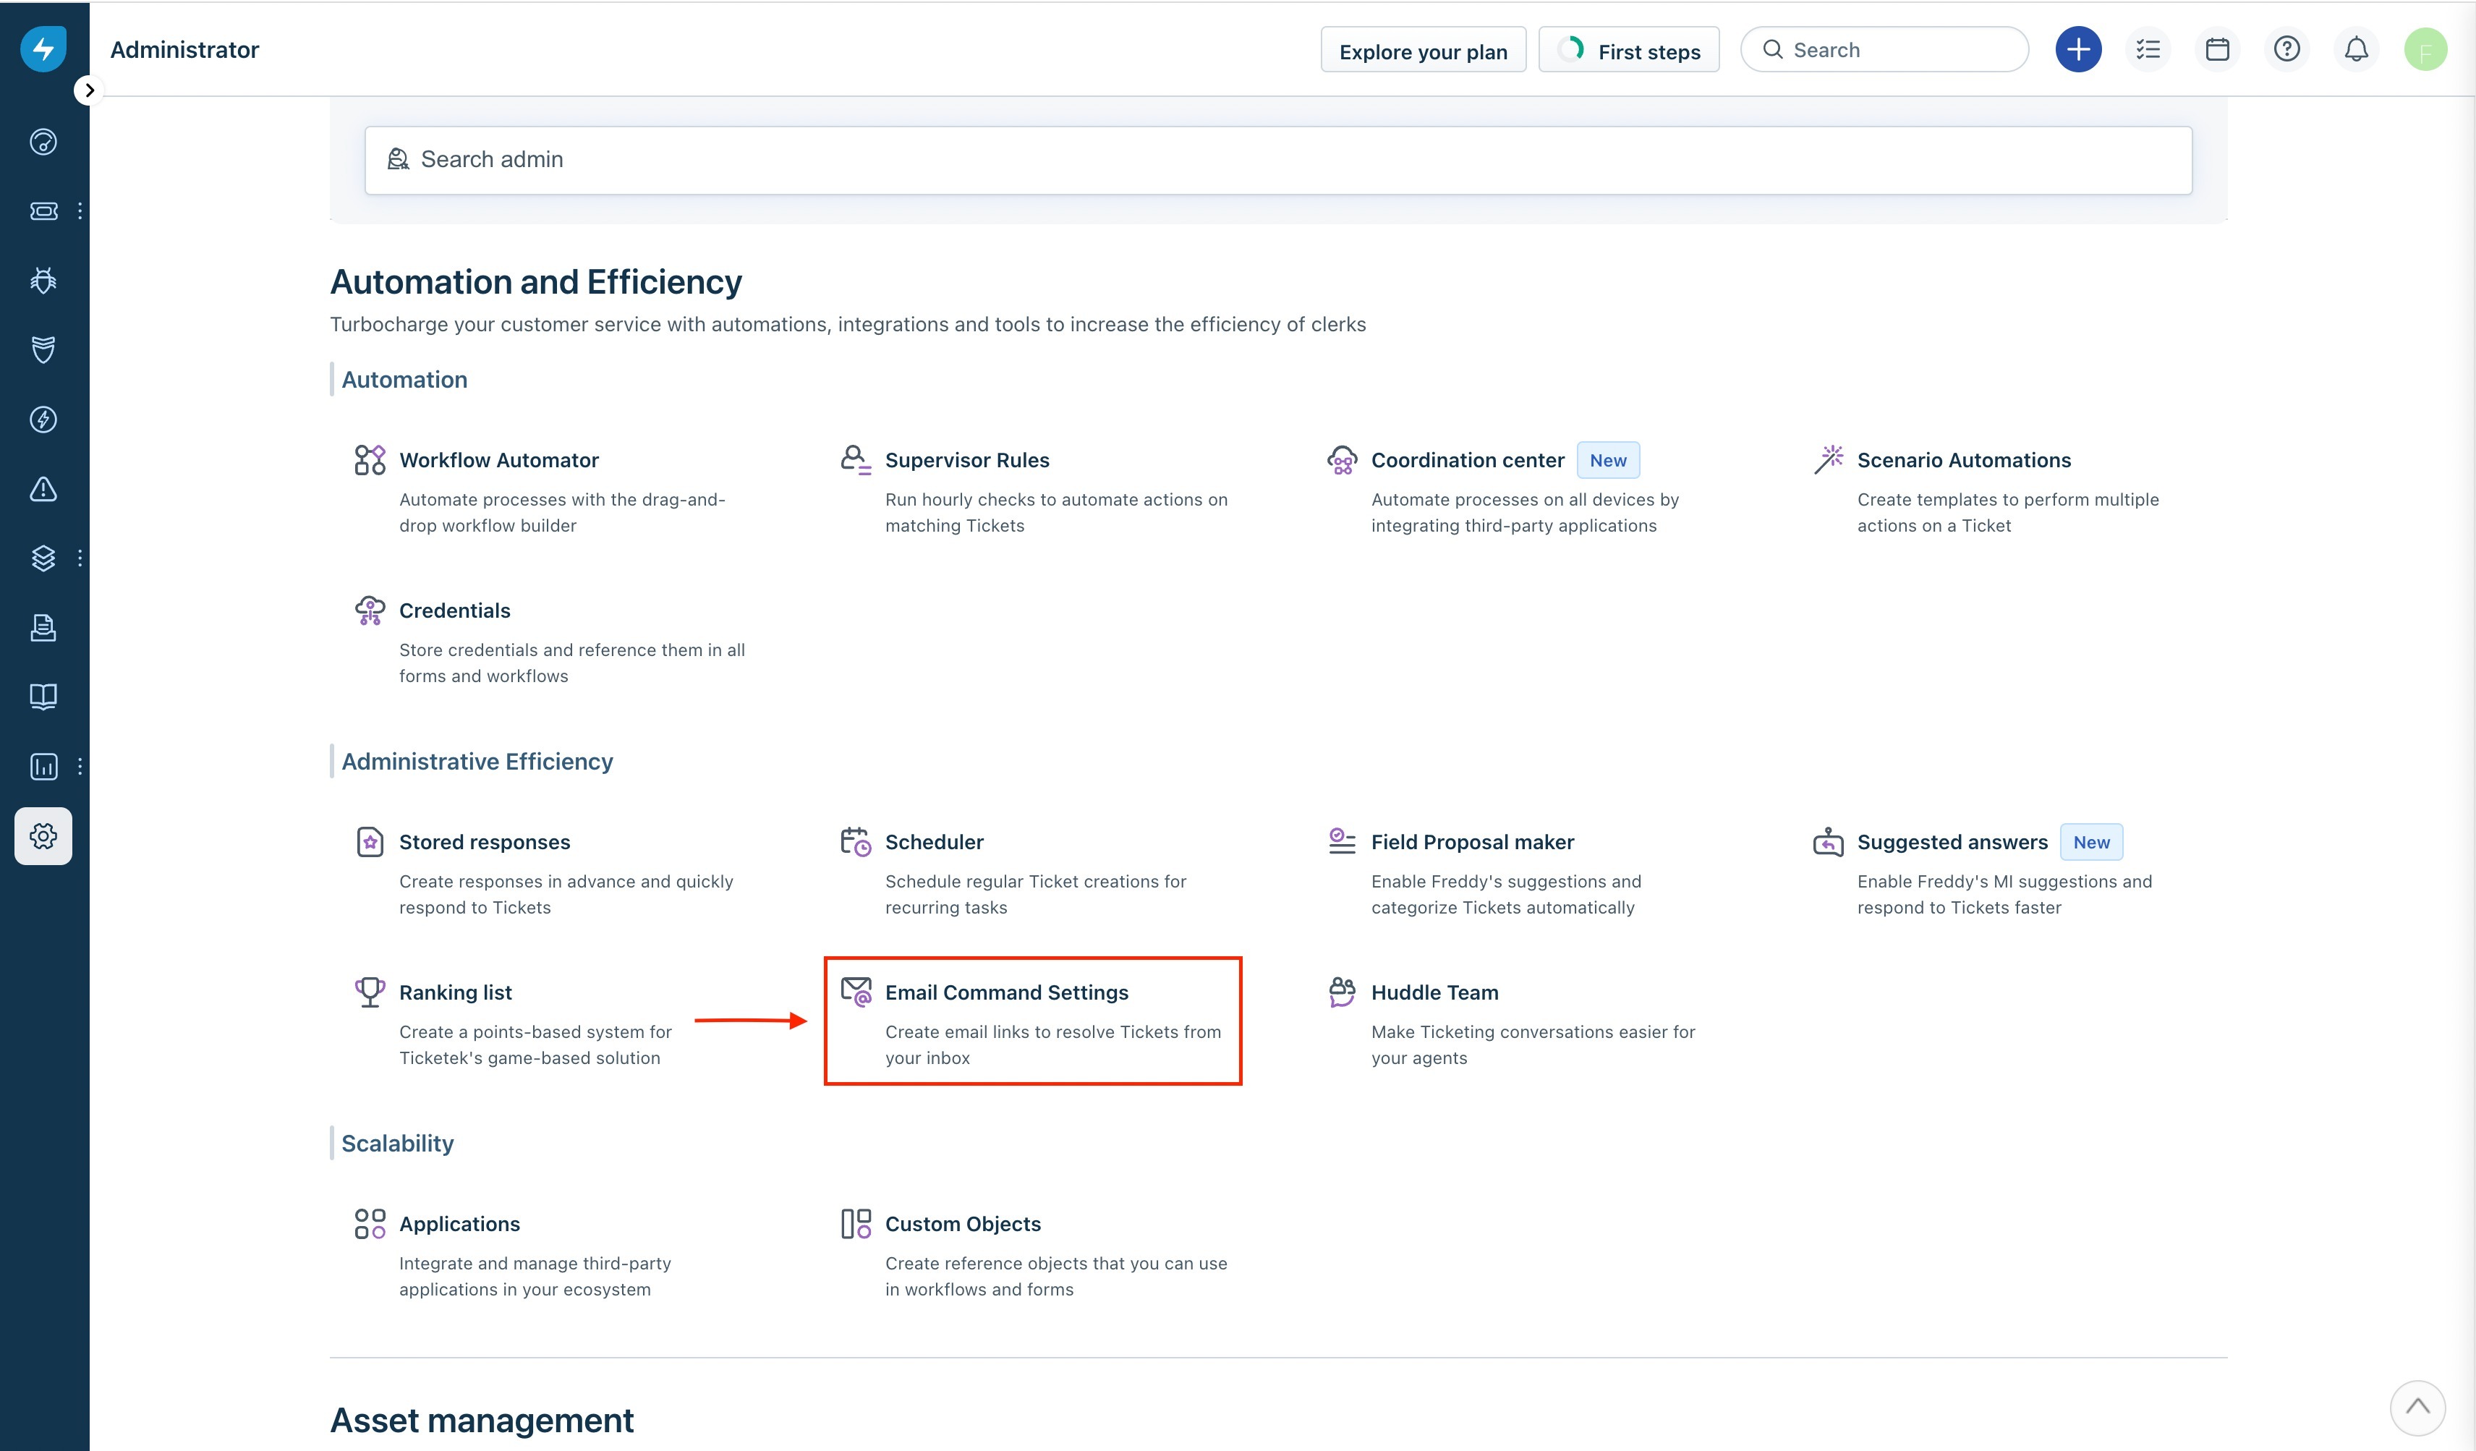The height and width of the screenshot is (1451, 2476).
Task: Open the knowledge base book icon
Action: pos(43,697)
